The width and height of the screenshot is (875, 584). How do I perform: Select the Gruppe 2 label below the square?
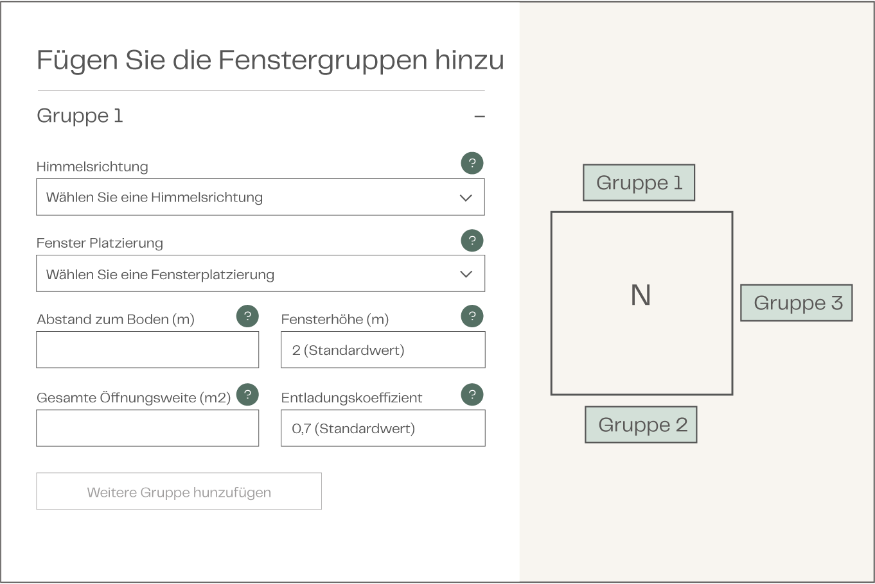coord(641,425)
